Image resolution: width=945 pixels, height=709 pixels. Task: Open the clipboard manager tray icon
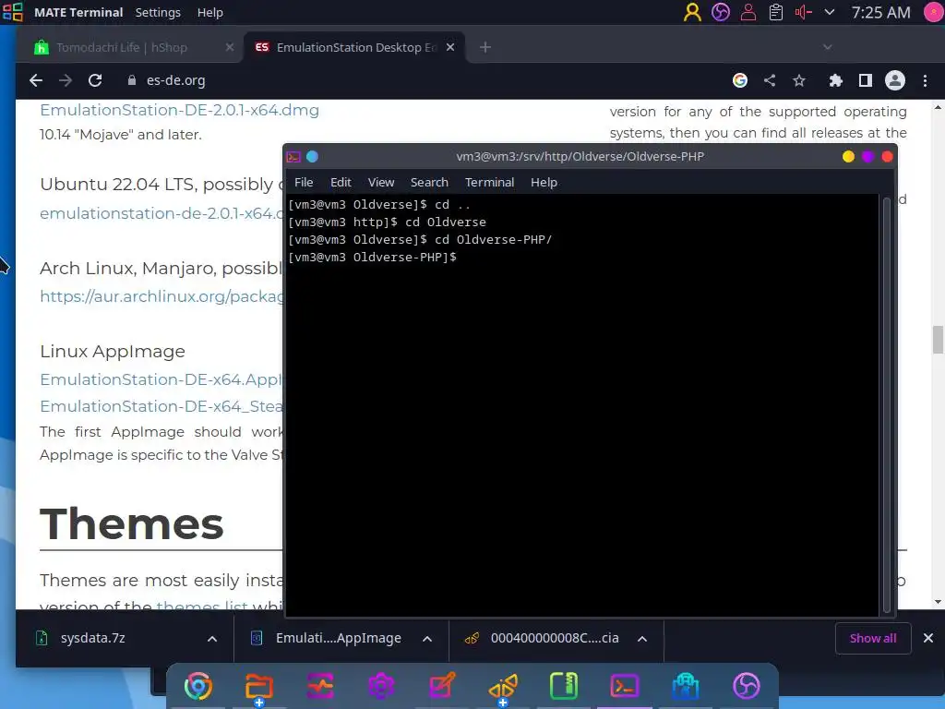(x=775, y=12)
